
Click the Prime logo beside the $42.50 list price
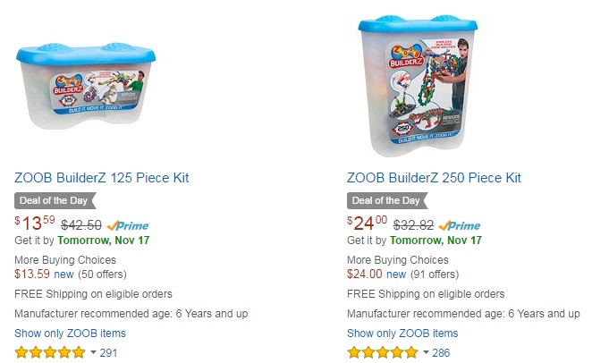coord(128,225)
